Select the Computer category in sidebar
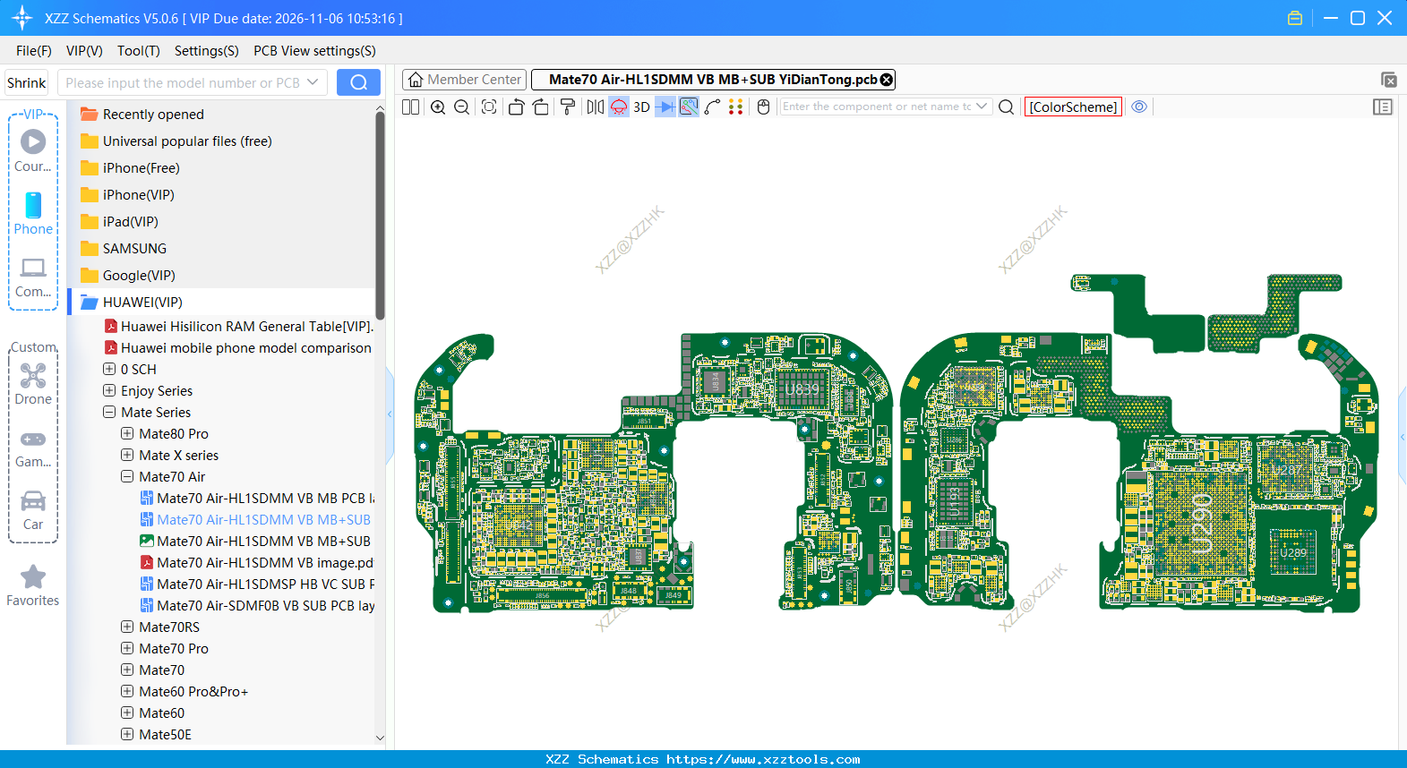The width and height of the screenshot is (1407, 768). (33, 277)
